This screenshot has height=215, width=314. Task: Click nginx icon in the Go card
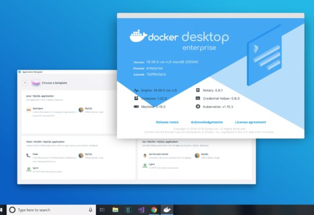tap(145, 166)
